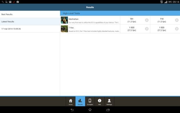The image size is (180, 113).
Task: Click the Wi-Fi status icon
Action: click(x=161, y=2)
